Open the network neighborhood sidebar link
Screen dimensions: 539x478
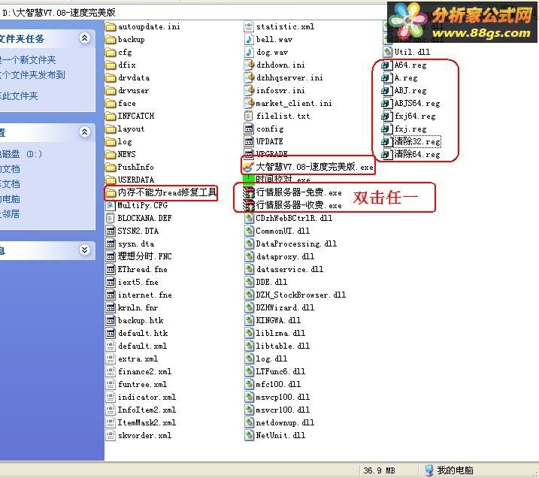click(10, 214)
